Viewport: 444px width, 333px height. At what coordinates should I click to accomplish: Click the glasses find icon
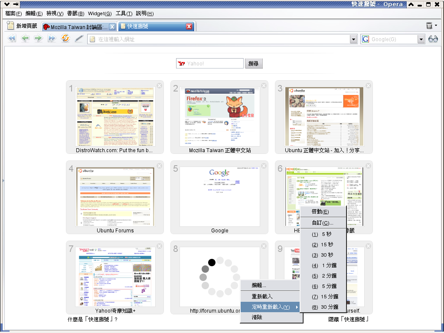pos(433,39)
